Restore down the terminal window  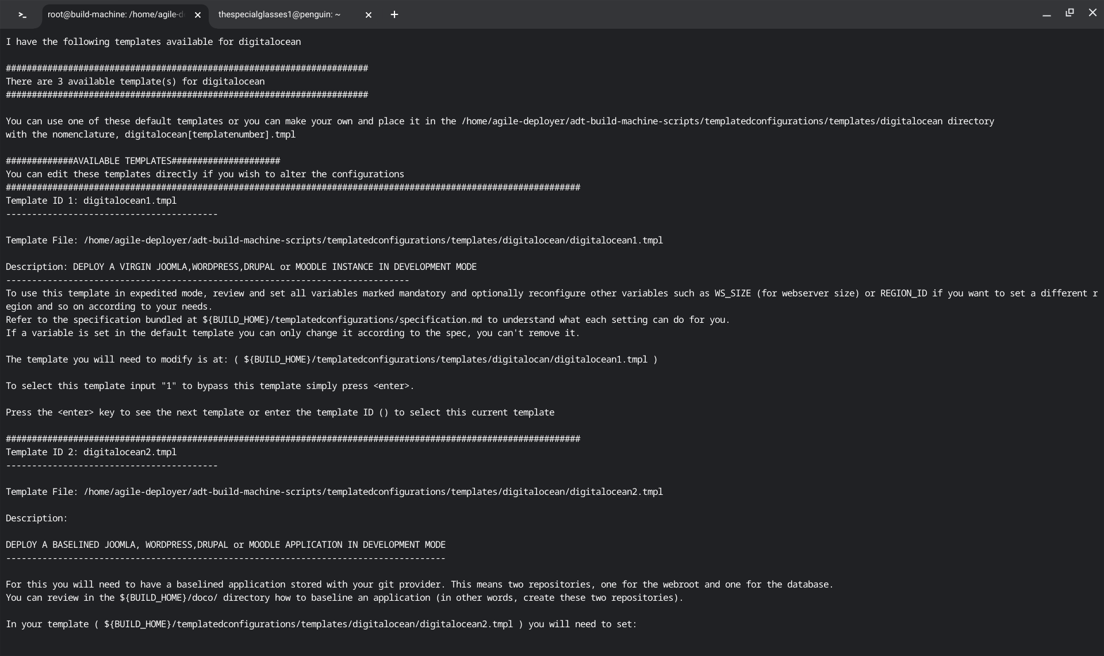tap(1069, 13)
